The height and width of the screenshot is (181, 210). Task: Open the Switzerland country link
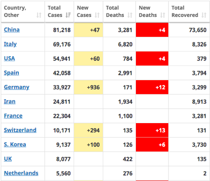coord(20,130)
